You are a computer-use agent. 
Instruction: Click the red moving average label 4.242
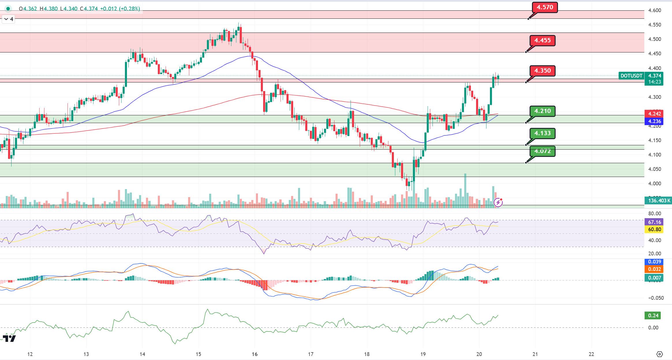tap(654, 114)
